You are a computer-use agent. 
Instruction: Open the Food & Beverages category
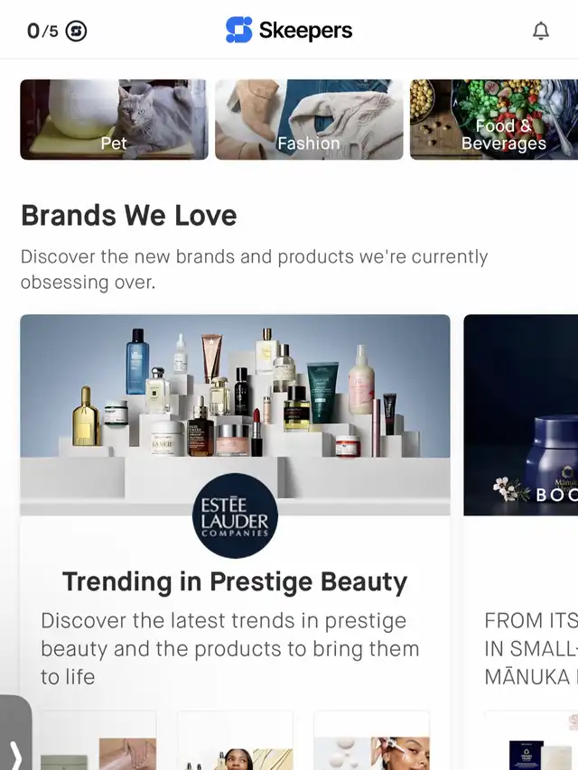494,119
